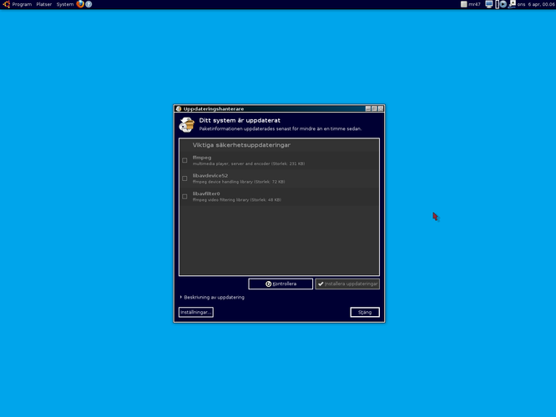This screenshot has height=417, width=556.
Task: Minimize the Uppdateringshanterare window
Action: (x=368, y=108)
